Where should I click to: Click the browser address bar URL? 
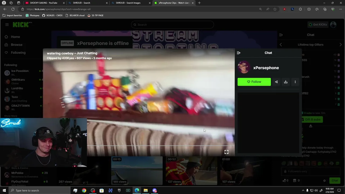point(58,9)
